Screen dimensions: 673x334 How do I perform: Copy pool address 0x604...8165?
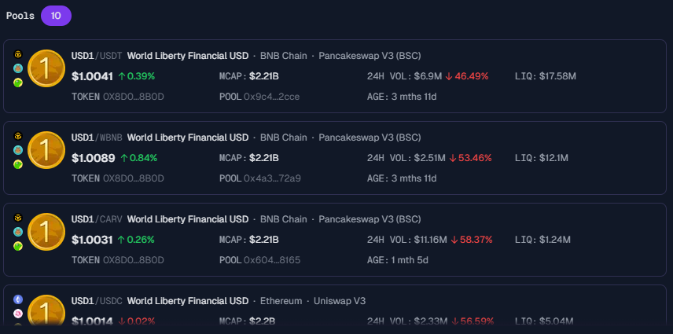click(x=272, y=260)
